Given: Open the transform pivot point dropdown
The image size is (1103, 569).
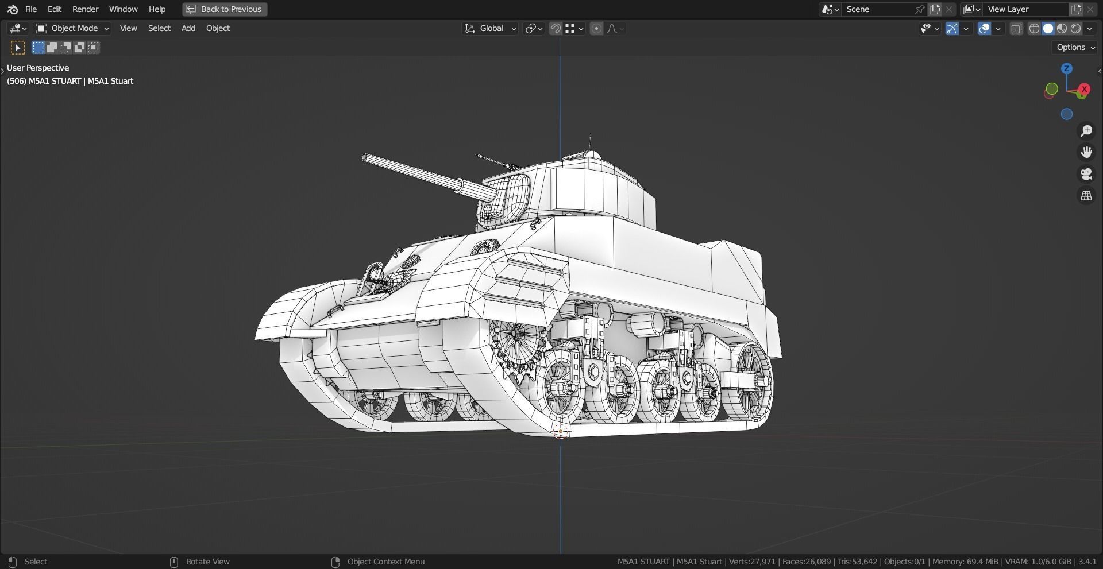Looking at the screenshot, I should [x=534, y=28].
